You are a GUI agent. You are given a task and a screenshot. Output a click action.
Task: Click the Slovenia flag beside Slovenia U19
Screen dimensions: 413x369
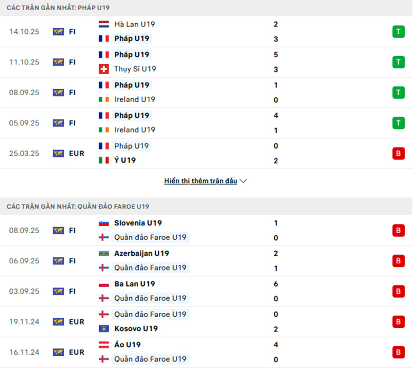tap(104, 223)
